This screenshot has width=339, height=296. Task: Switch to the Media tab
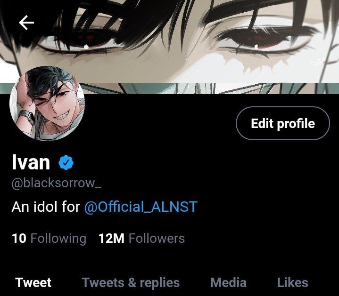[229, 282]
